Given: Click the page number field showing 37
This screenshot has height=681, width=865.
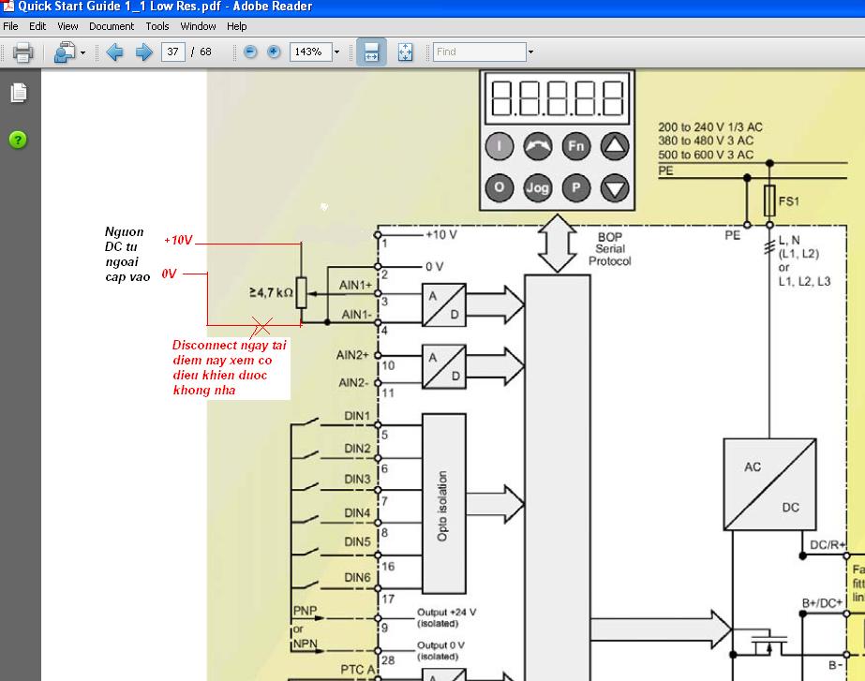Looking at the screenshot, I should tap(173, 52).
